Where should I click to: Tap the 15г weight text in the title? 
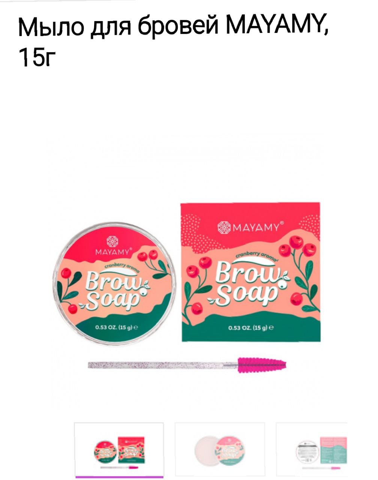point(37,58)
